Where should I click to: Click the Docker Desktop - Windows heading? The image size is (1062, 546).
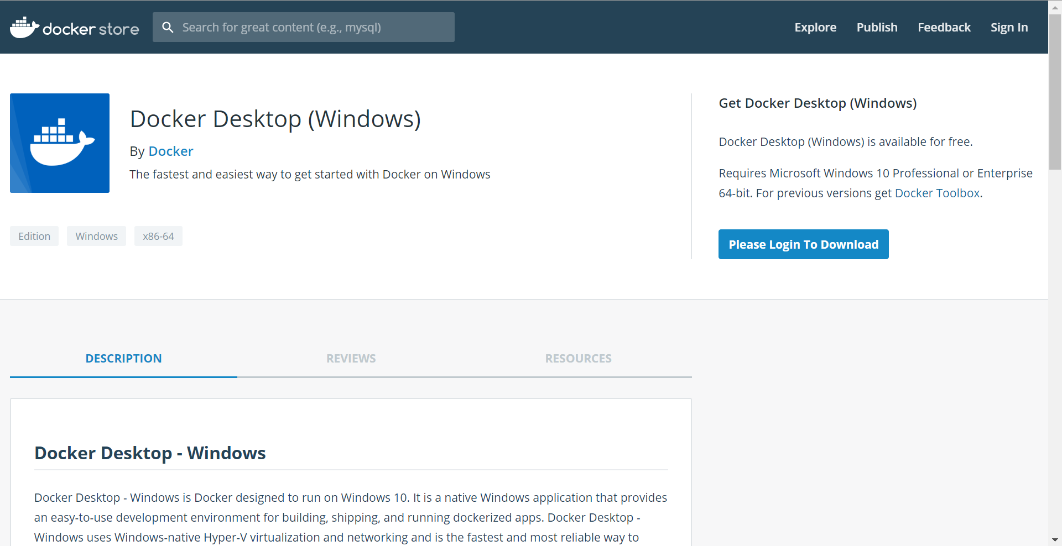[150, 453]
